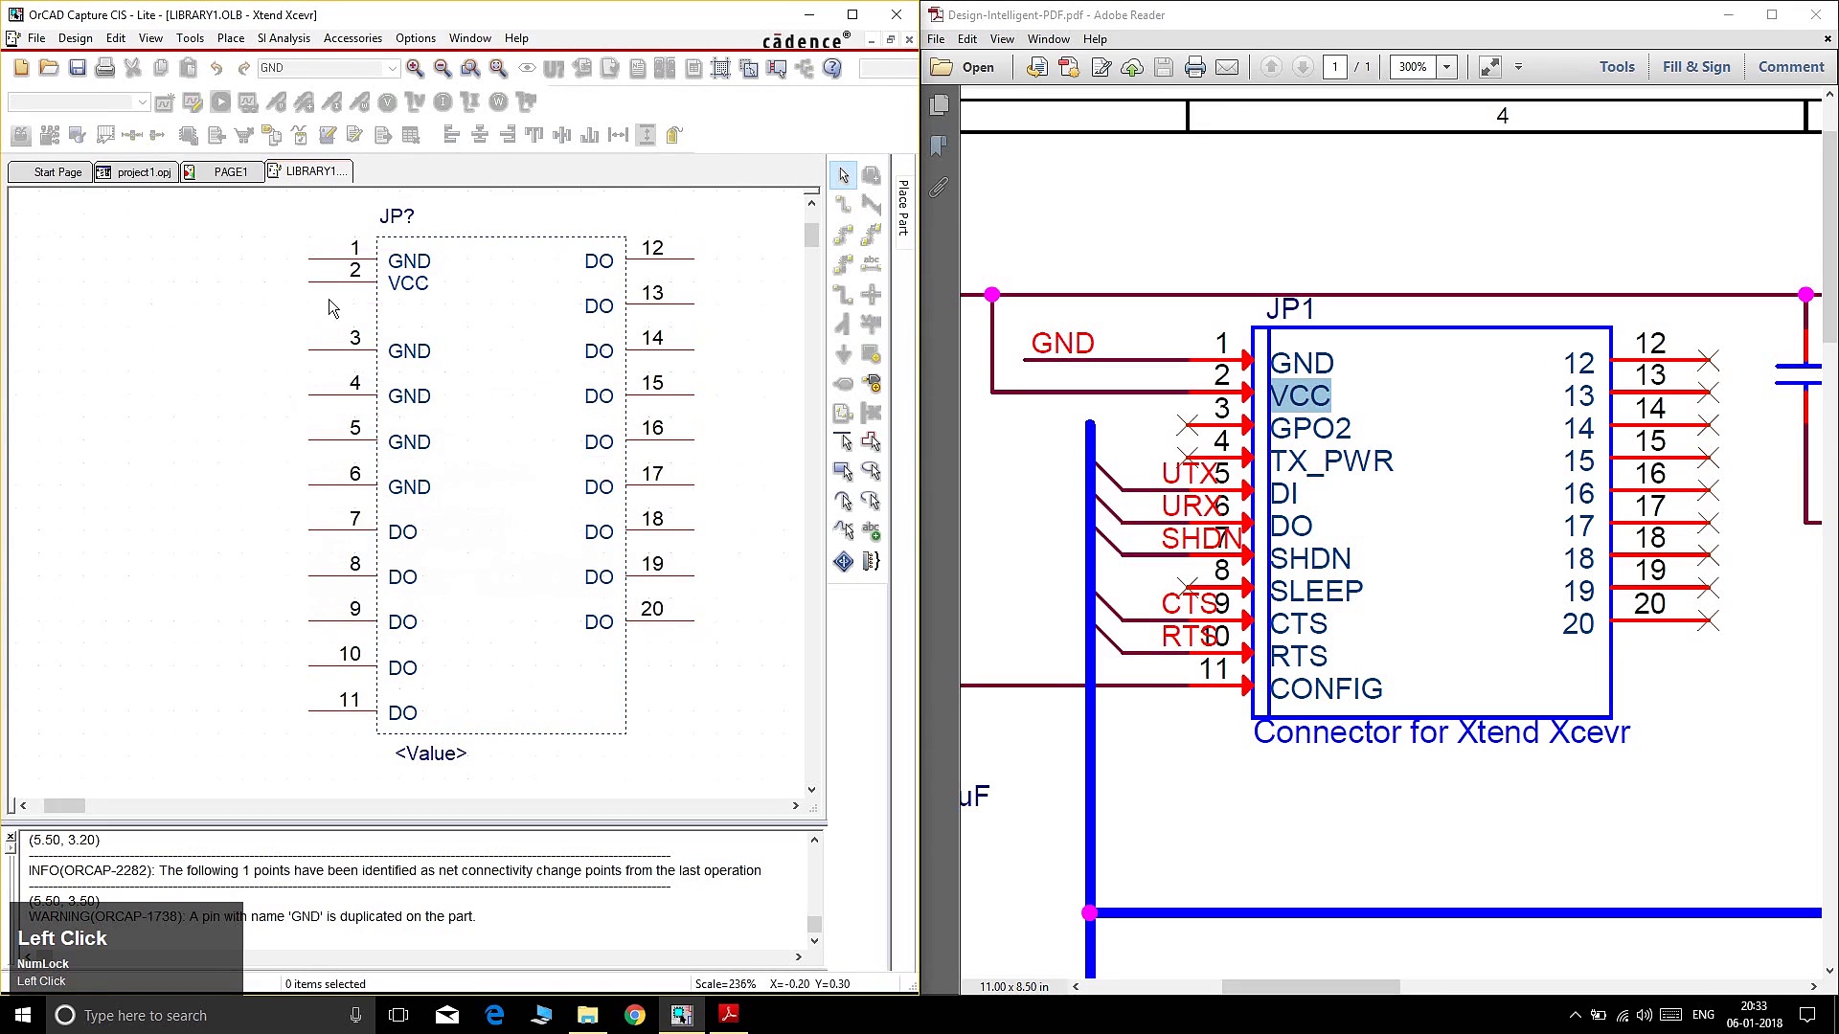Image resolution: width=1839 pixels, height=1034 pixels.
Task: Toggle the Page Thumbnails panel in Adobe Reader
Action: (939, 104)
